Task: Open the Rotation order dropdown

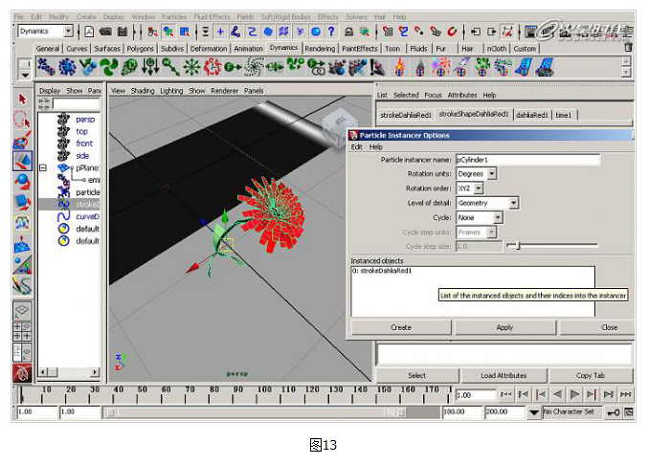Action: point(478,188)
